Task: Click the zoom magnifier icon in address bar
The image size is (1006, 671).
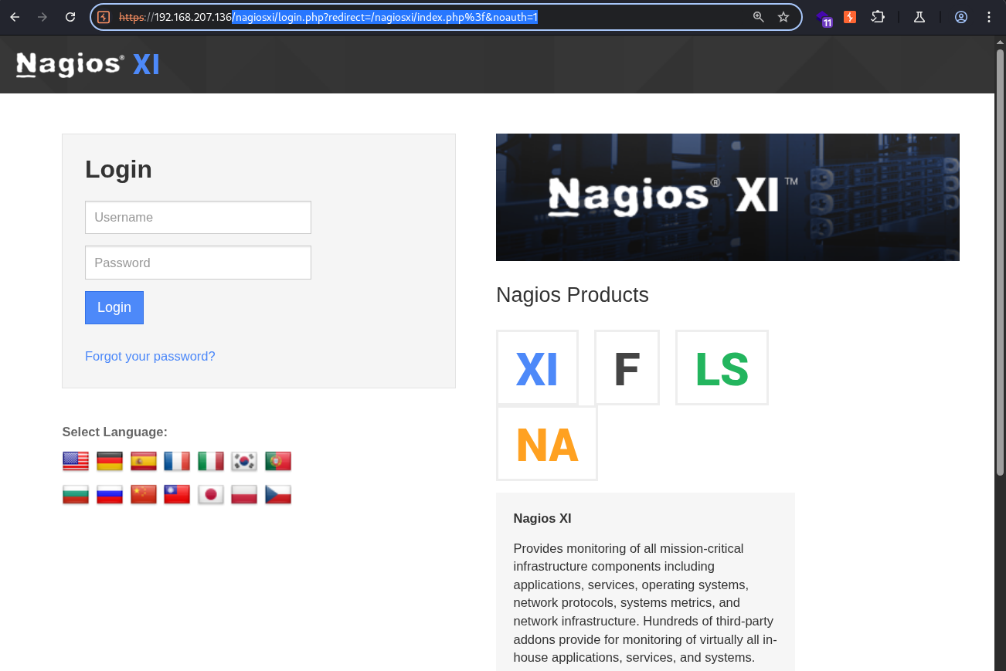Action: click(759, 17)
